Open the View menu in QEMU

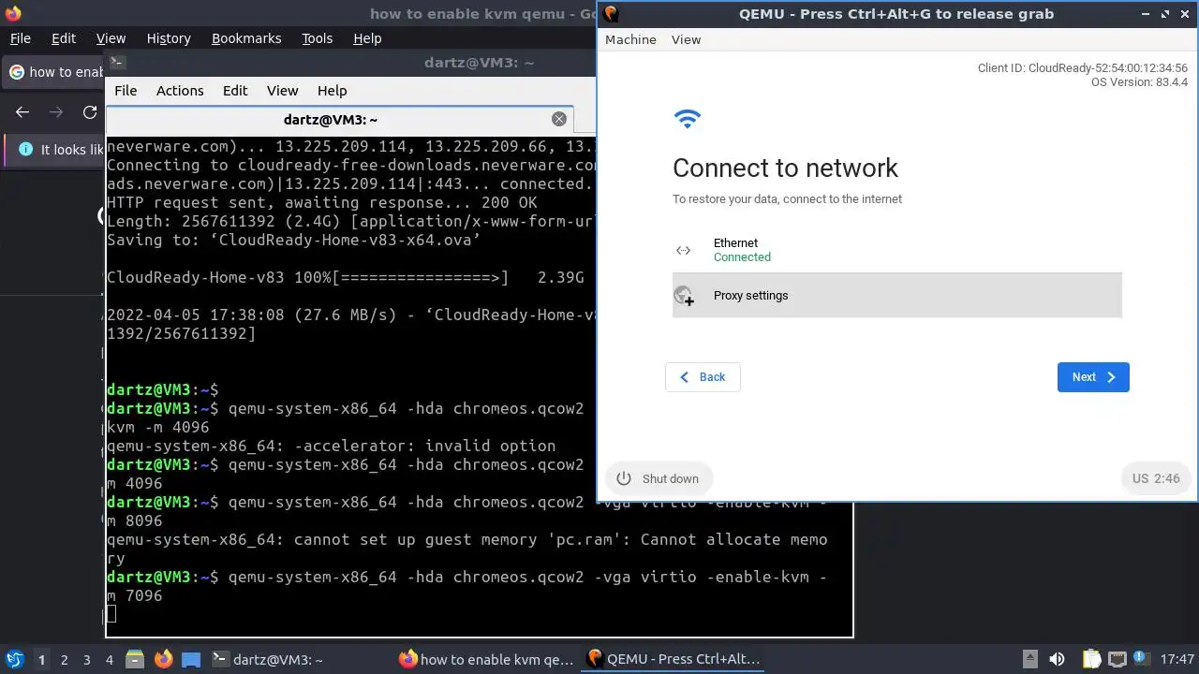coord(686,39)
